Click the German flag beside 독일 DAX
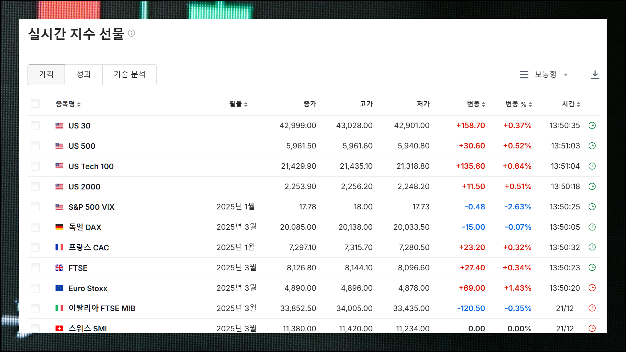 (x=59, y=227)
